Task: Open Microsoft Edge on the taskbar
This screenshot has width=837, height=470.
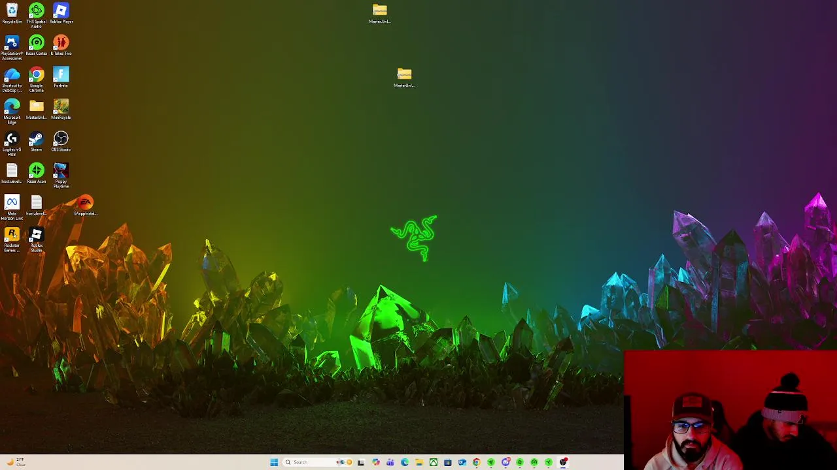Action: [x=405, y=462]
